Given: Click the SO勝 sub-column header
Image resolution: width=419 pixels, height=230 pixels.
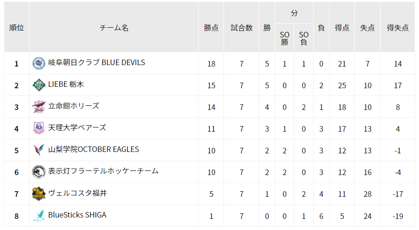Looking at the screenshot, I should coord(285,38).
